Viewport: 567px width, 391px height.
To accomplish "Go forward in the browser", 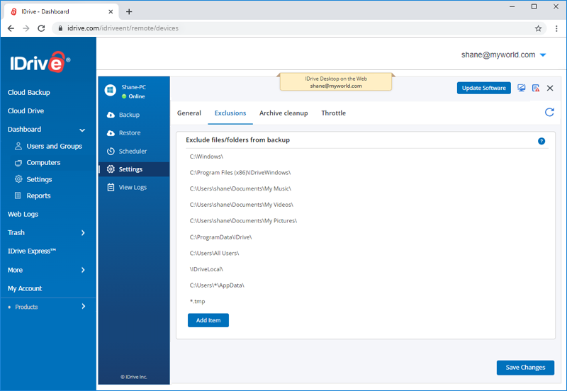I will tap(26, 28).
